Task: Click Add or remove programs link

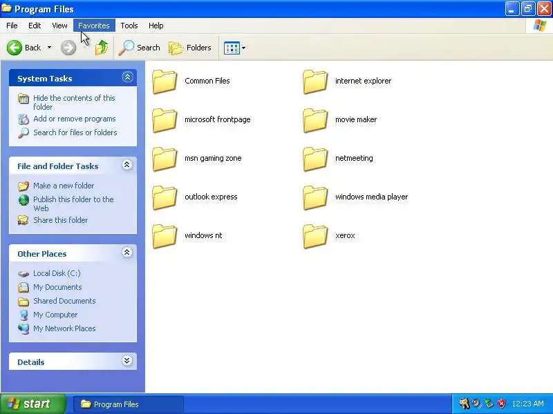Action: point(75,119)
